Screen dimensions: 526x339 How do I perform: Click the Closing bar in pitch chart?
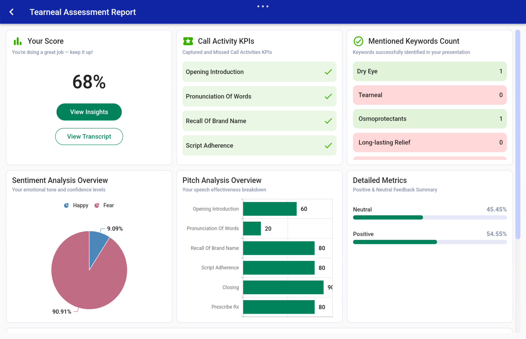click(283, 287)
